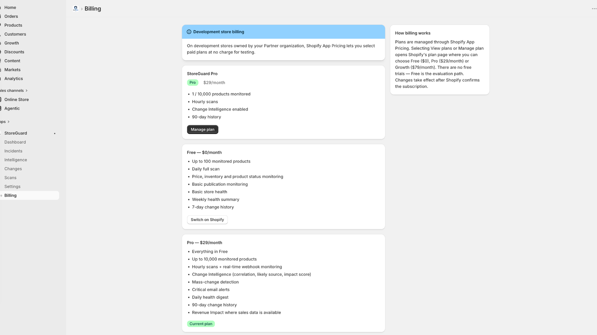The image size is (597, 335).
Task: Select Online Store sales channel
Action: (16, 100)
